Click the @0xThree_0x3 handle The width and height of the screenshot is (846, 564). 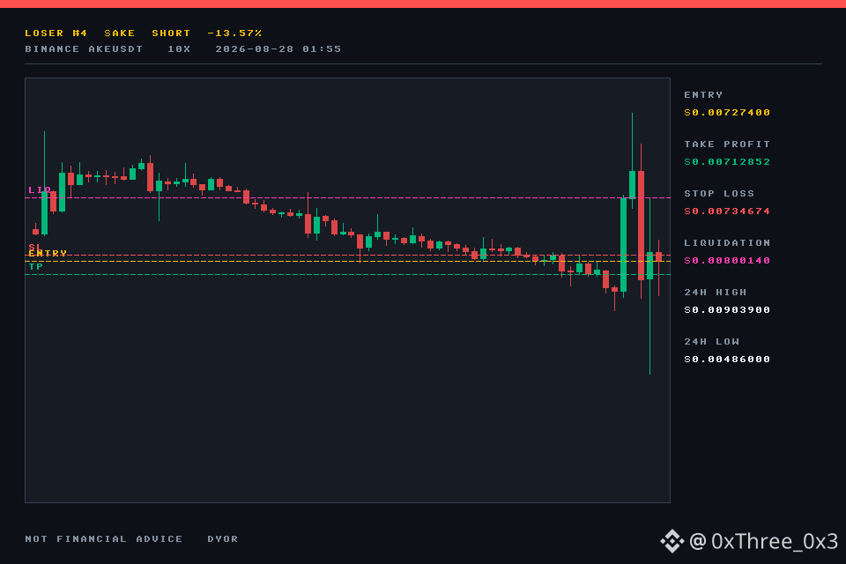763,541
